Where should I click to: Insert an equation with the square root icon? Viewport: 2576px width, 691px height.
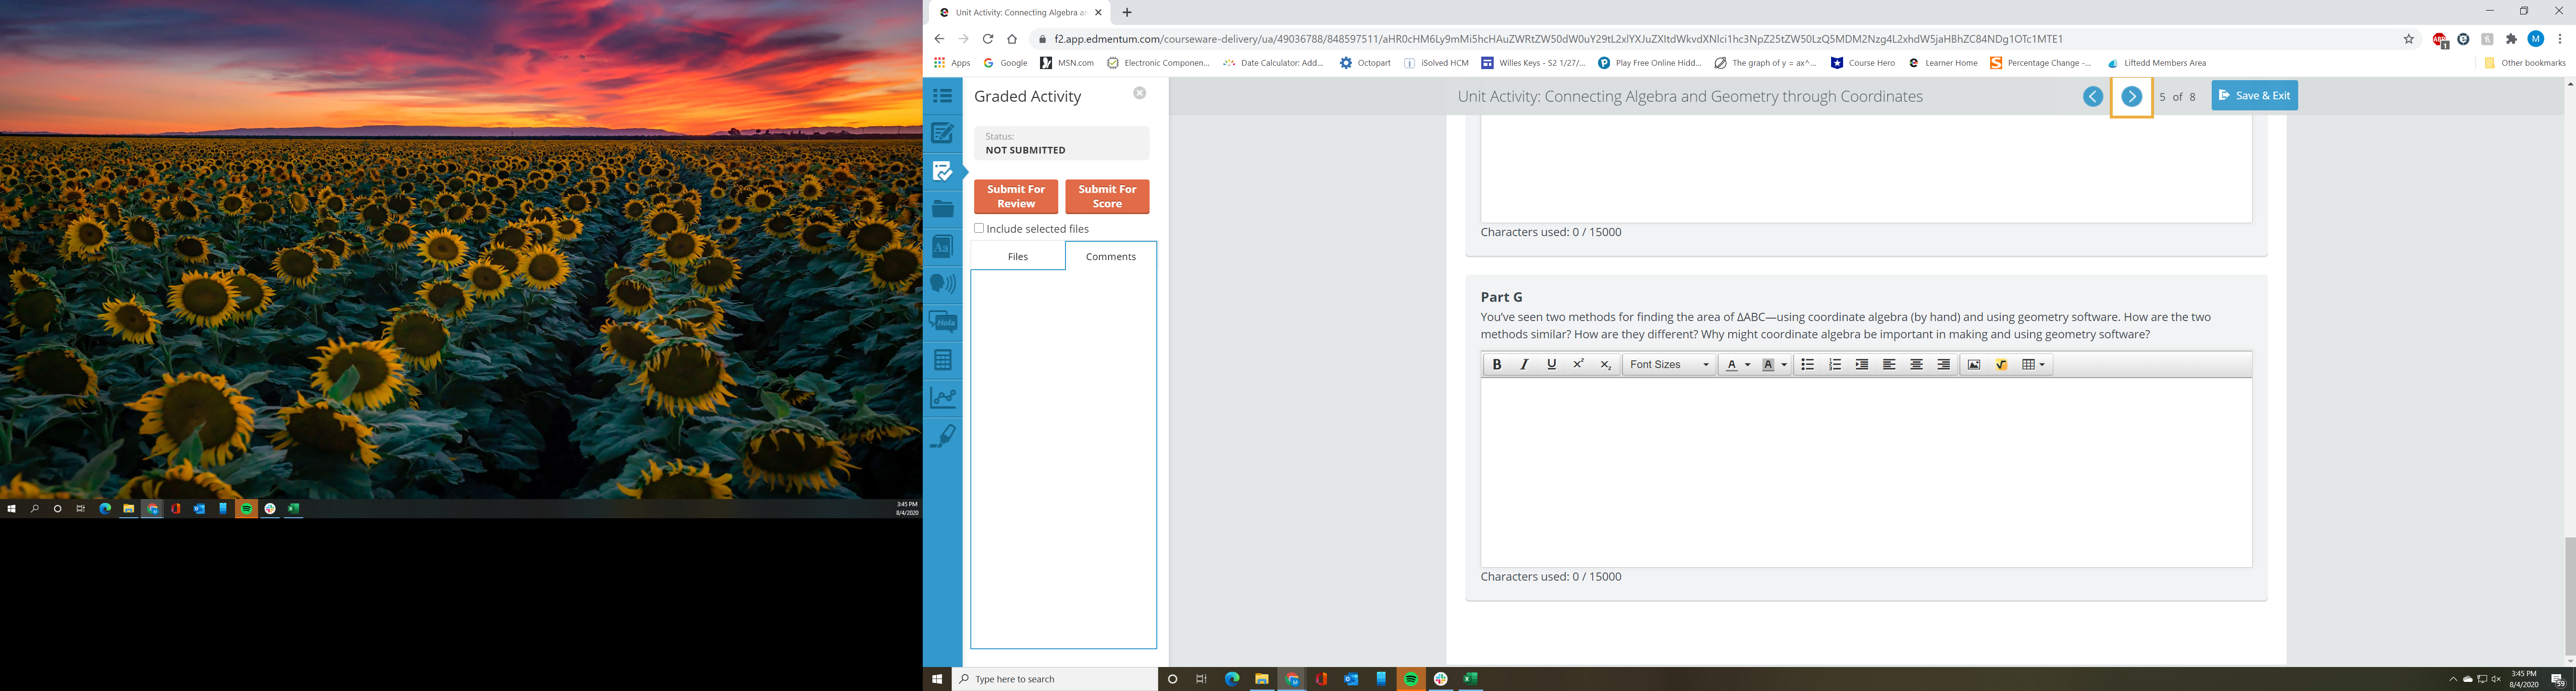pyautogui.click(x=2001, y=365)
